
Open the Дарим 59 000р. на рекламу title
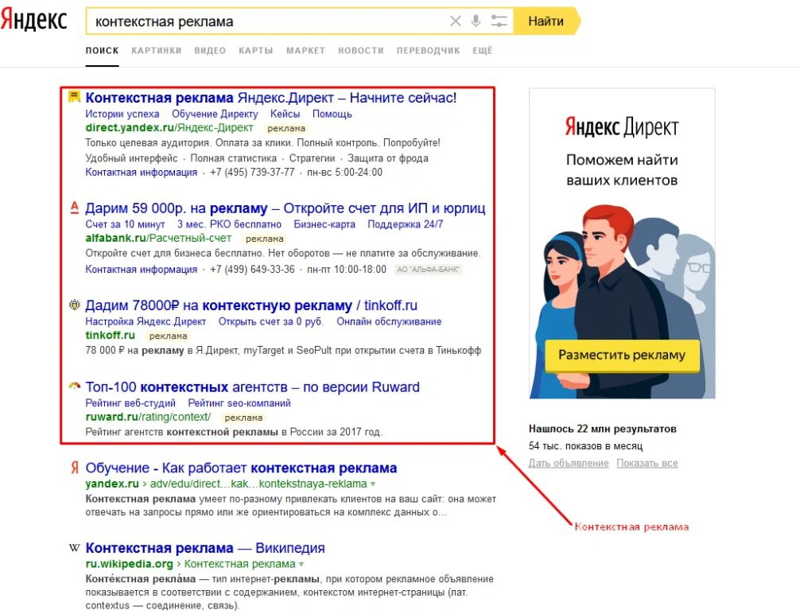coord(285,208)
